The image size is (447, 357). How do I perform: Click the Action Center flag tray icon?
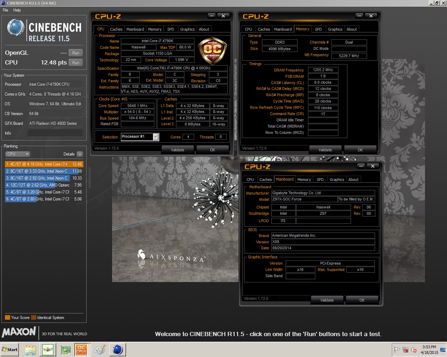point(397,350)
